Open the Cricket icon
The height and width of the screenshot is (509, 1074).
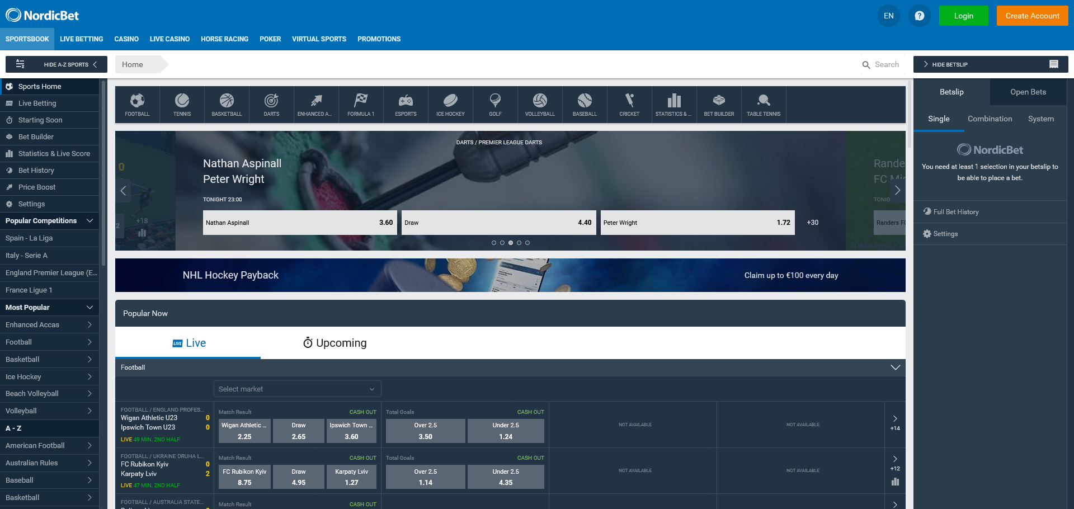coord(629,105)
